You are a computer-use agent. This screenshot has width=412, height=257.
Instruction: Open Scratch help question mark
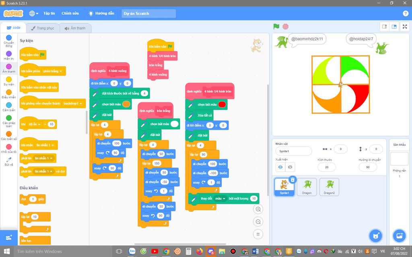click(x=406, y=13)
